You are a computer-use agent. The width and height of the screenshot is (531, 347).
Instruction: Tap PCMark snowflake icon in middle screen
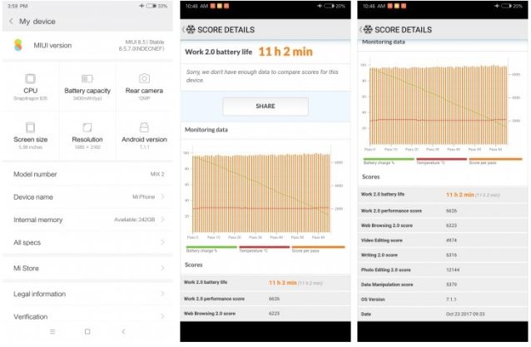coord(191,29)
